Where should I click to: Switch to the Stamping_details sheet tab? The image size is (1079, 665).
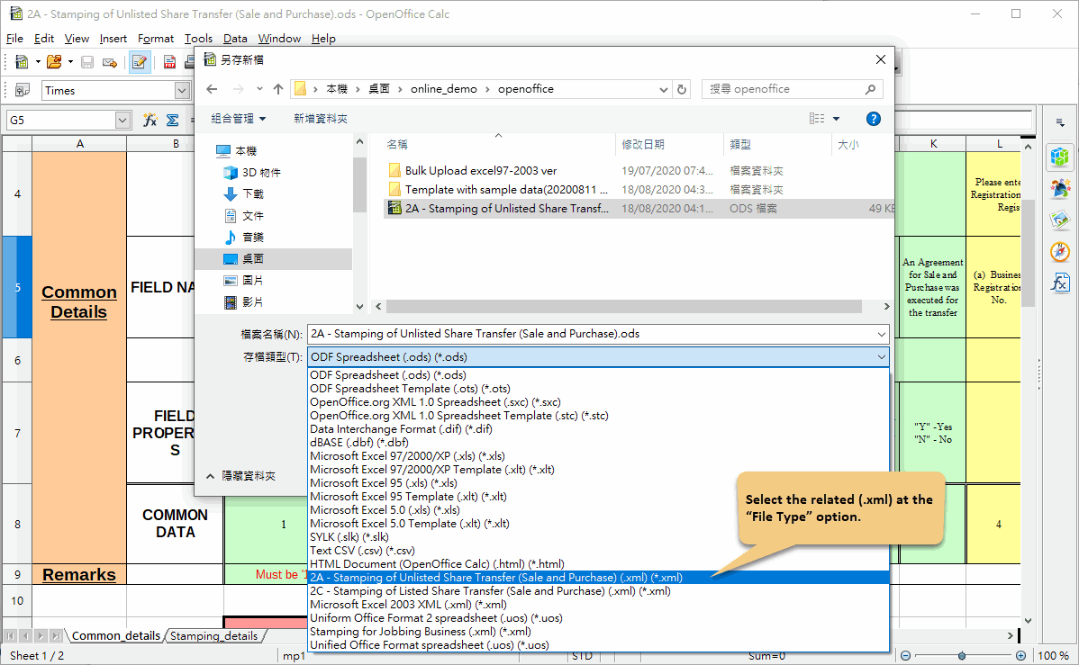(214, 636)
